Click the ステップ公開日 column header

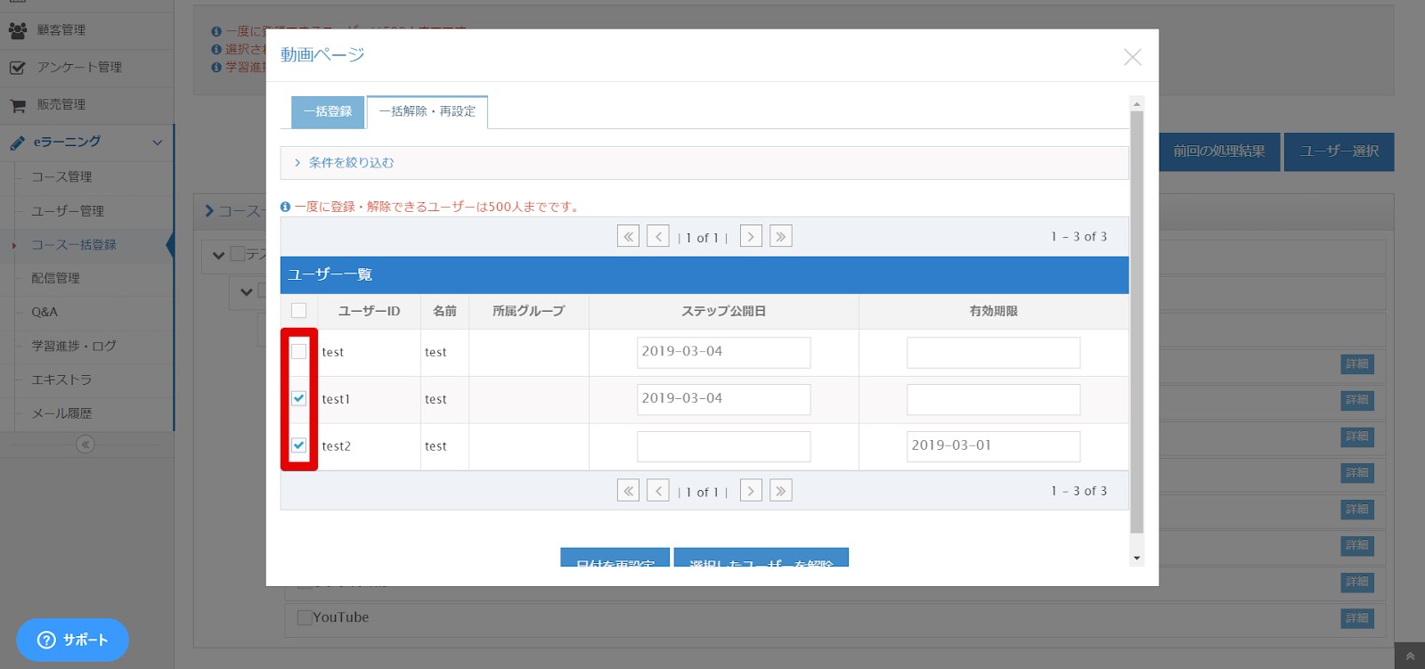point(723,311)
